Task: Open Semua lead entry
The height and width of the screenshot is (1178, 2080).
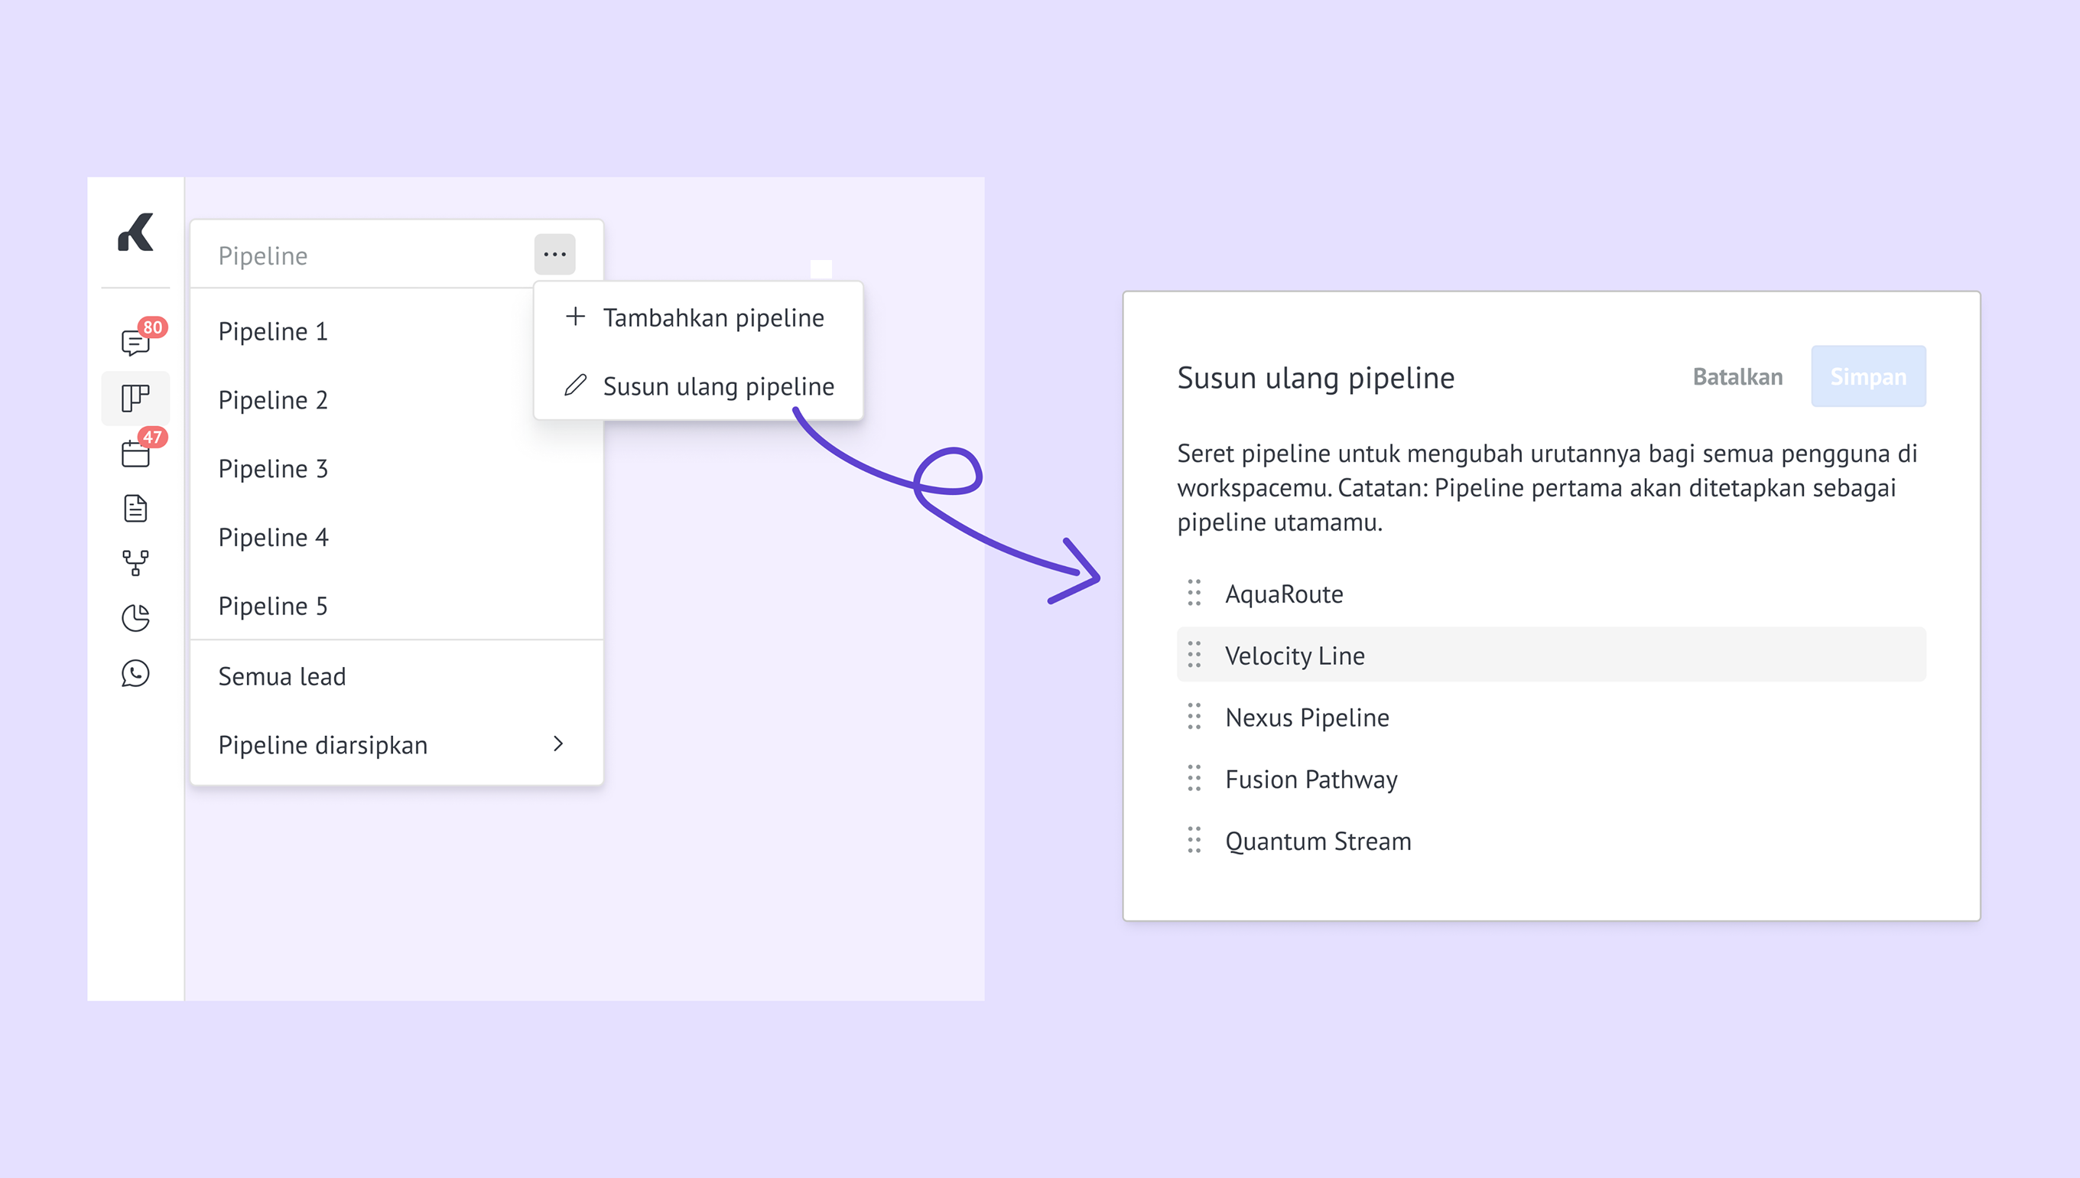Action: click(282, 676)
